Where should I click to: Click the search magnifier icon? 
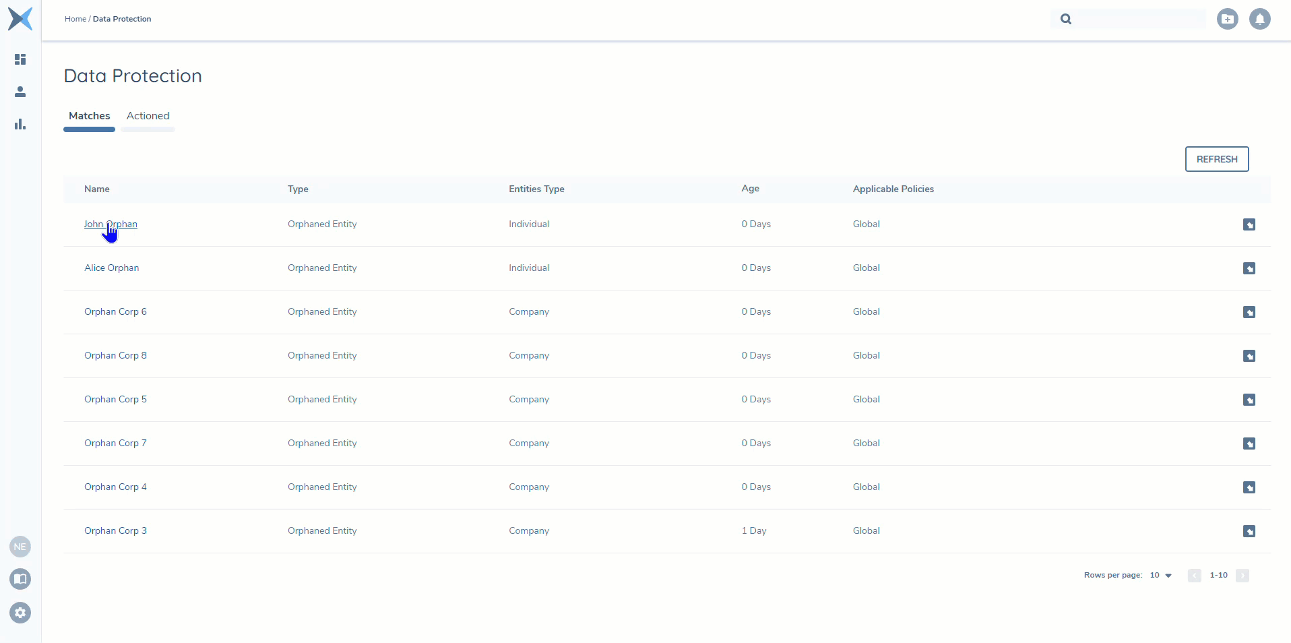pos(1065,19)
